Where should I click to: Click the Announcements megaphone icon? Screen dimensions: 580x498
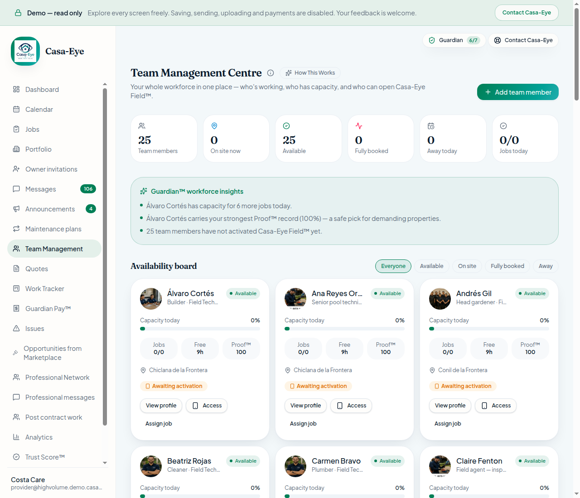click(16, 209)
